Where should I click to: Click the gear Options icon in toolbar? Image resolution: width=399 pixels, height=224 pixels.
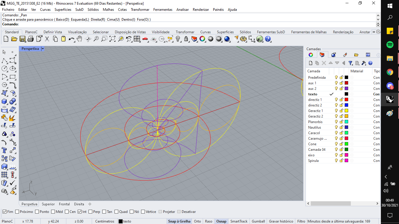pos(243,39)
